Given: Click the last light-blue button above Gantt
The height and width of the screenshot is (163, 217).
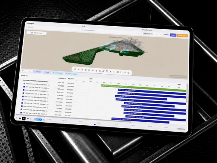Looking at the screenshot, I should coord(71,74).
